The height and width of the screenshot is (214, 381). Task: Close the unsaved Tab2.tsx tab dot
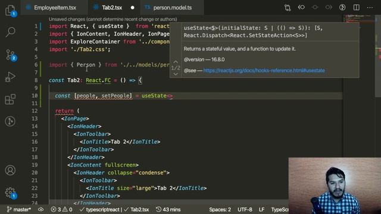[132, 8]
